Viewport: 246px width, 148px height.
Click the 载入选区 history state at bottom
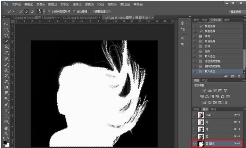(x=210, y=71)
